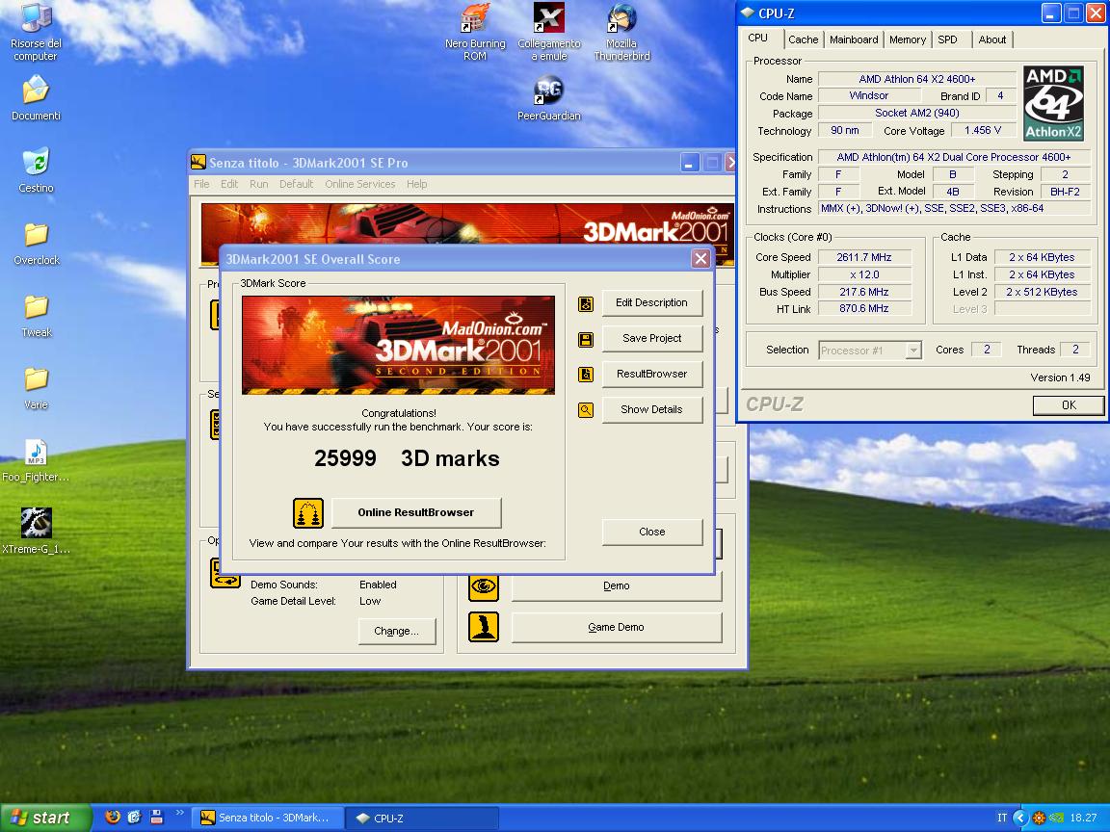The image size is (1110, 832).
Task: Click Close in the Overall Score dialog
Action: pyautogui.click(x=652, y=532)
